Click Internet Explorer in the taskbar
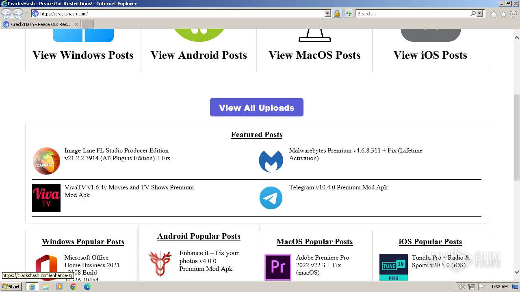 coord(32,287)
